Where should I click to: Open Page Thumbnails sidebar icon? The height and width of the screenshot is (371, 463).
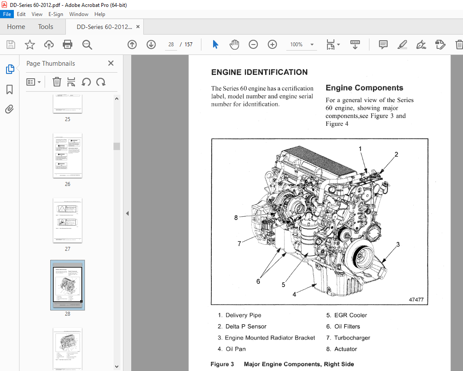(x=10, y=69)
